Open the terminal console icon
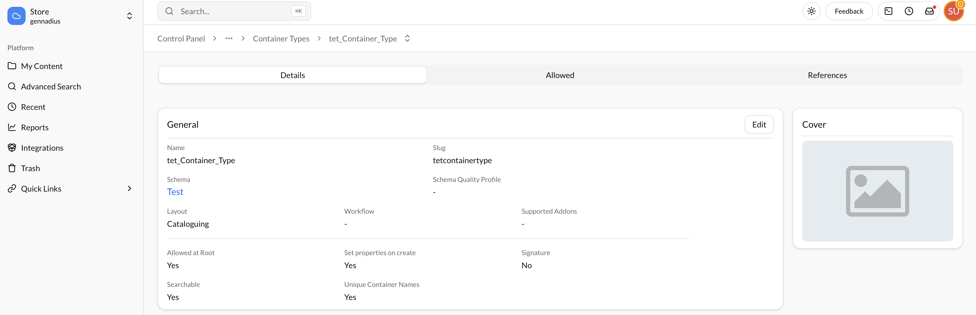 [888, 11]
